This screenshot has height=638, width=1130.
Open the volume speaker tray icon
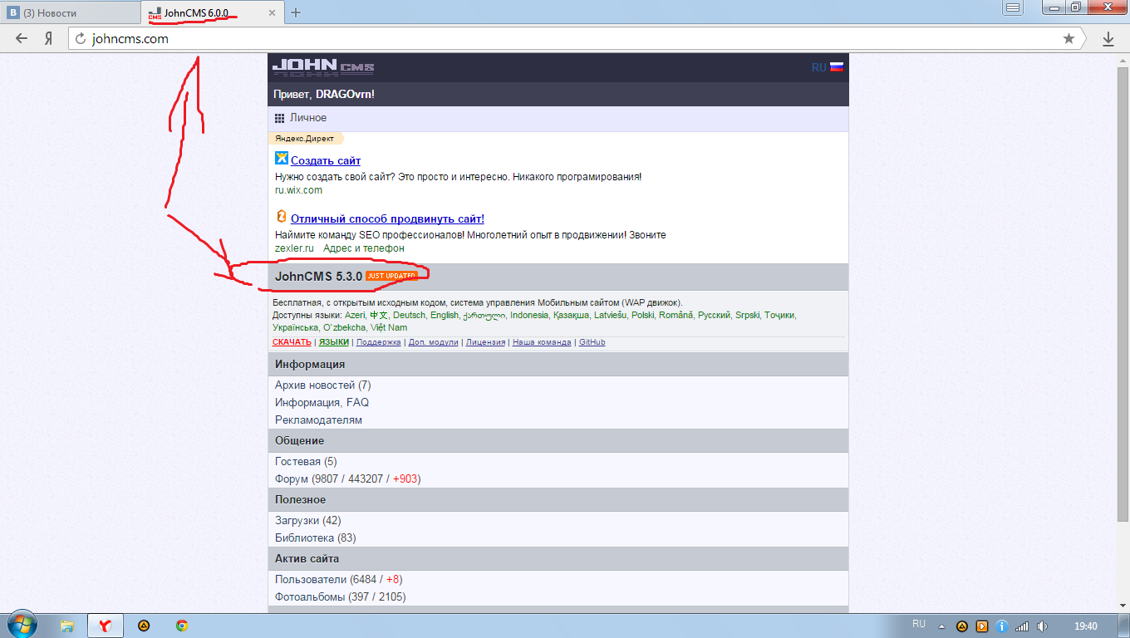1042,626
